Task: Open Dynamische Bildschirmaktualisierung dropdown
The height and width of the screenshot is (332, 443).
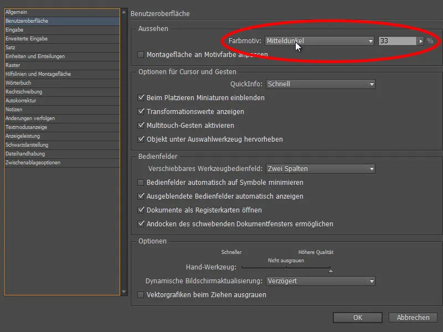Action: pos(321,281)
